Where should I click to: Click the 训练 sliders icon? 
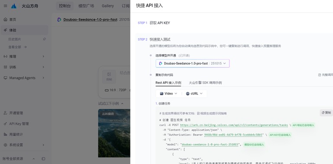click(x=6, y=67)
